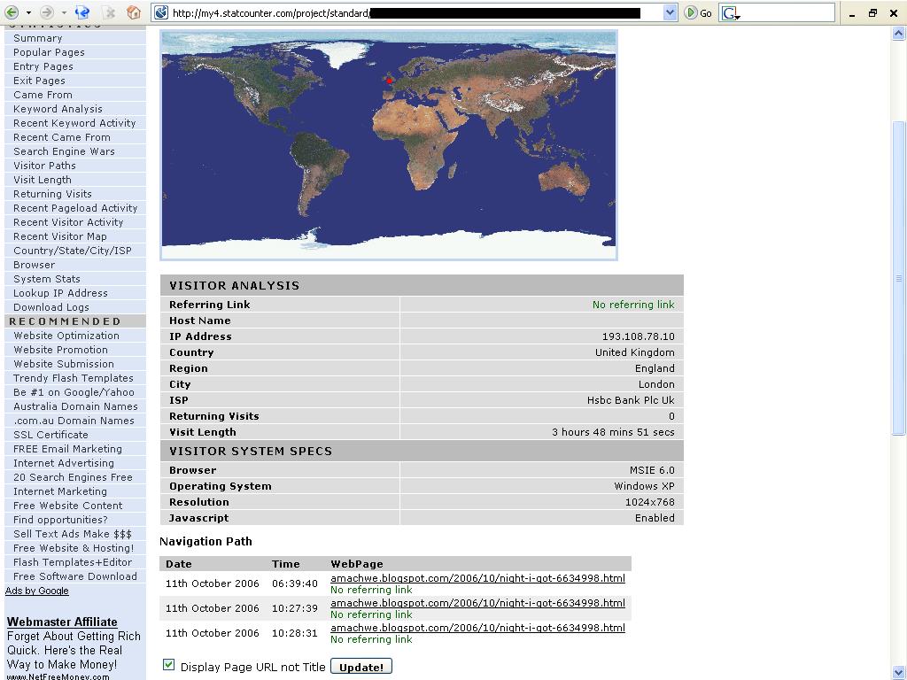Click the page scrollbar down arrow
Screen dimensions: 907x680
tap(898, 673)
